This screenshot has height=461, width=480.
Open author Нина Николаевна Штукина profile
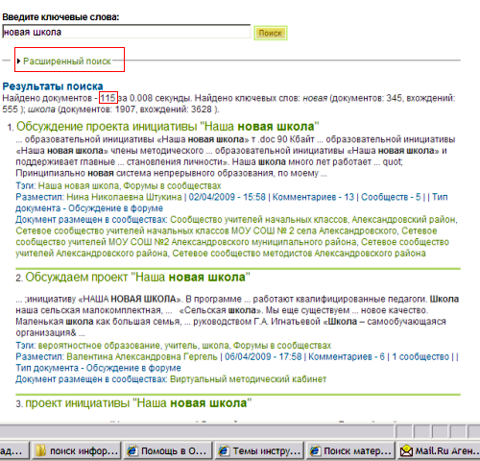coord(124,197)
